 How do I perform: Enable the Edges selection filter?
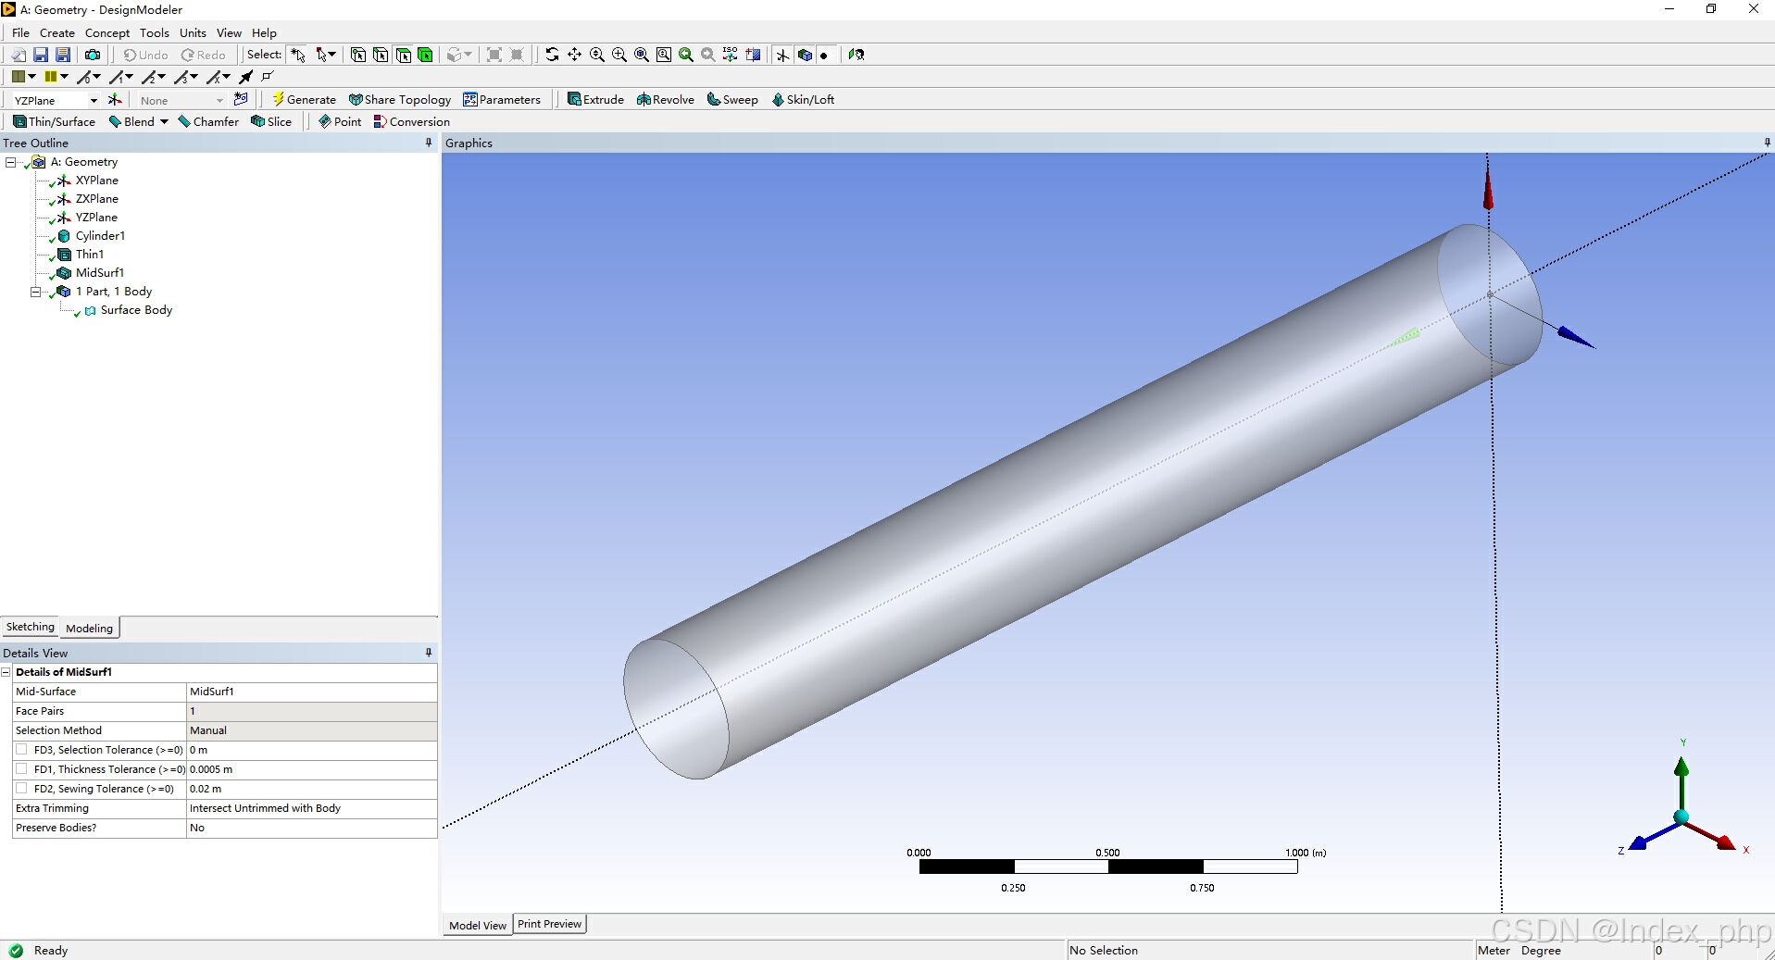(x=381, y=55)
